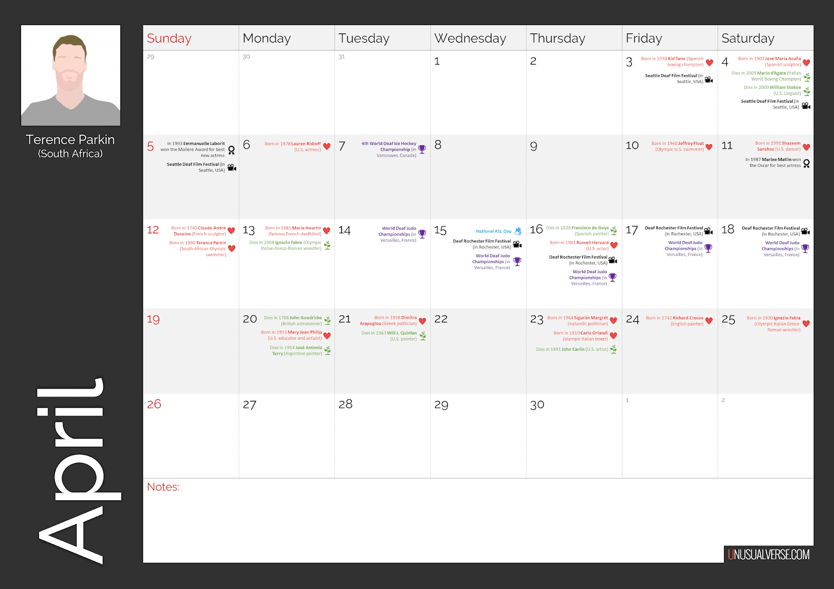Click the Oscar statue icon next to Marlee Matlin's entry

(x=807, y=162)
